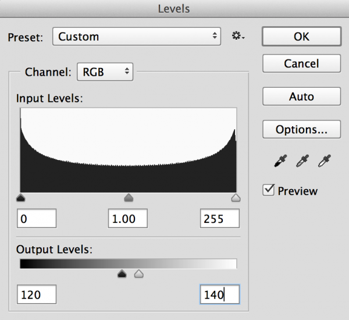The height and width of the screenshot is (320, 349).
Task: Apply Auto levels adjustment
Action: pos(301,97)
